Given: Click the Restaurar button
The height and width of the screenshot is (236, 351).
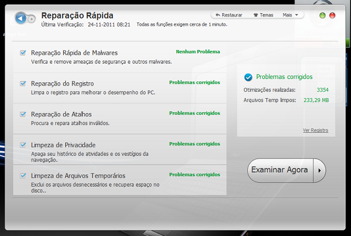Looking at the screenshot, I should point(229,15).
